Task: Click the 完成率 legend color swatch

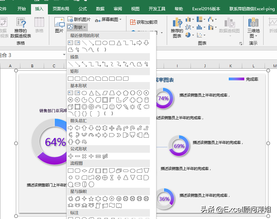Action: pos(236,79)
